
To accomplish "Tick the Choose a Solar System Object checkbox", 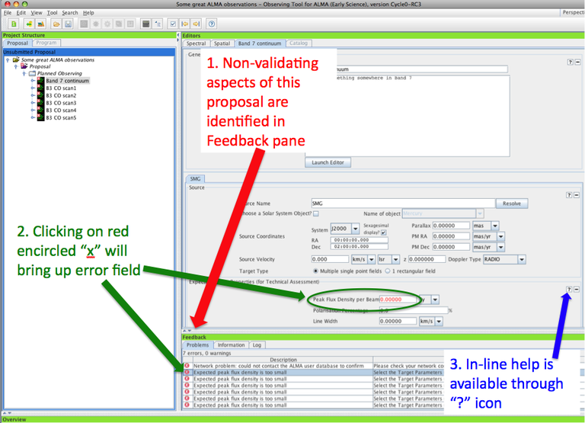I will coord(316,213).
